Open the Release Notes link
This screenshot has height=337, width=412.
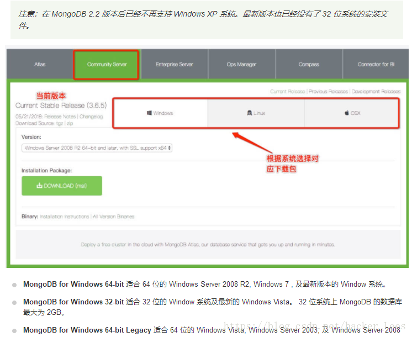point(60,117)
